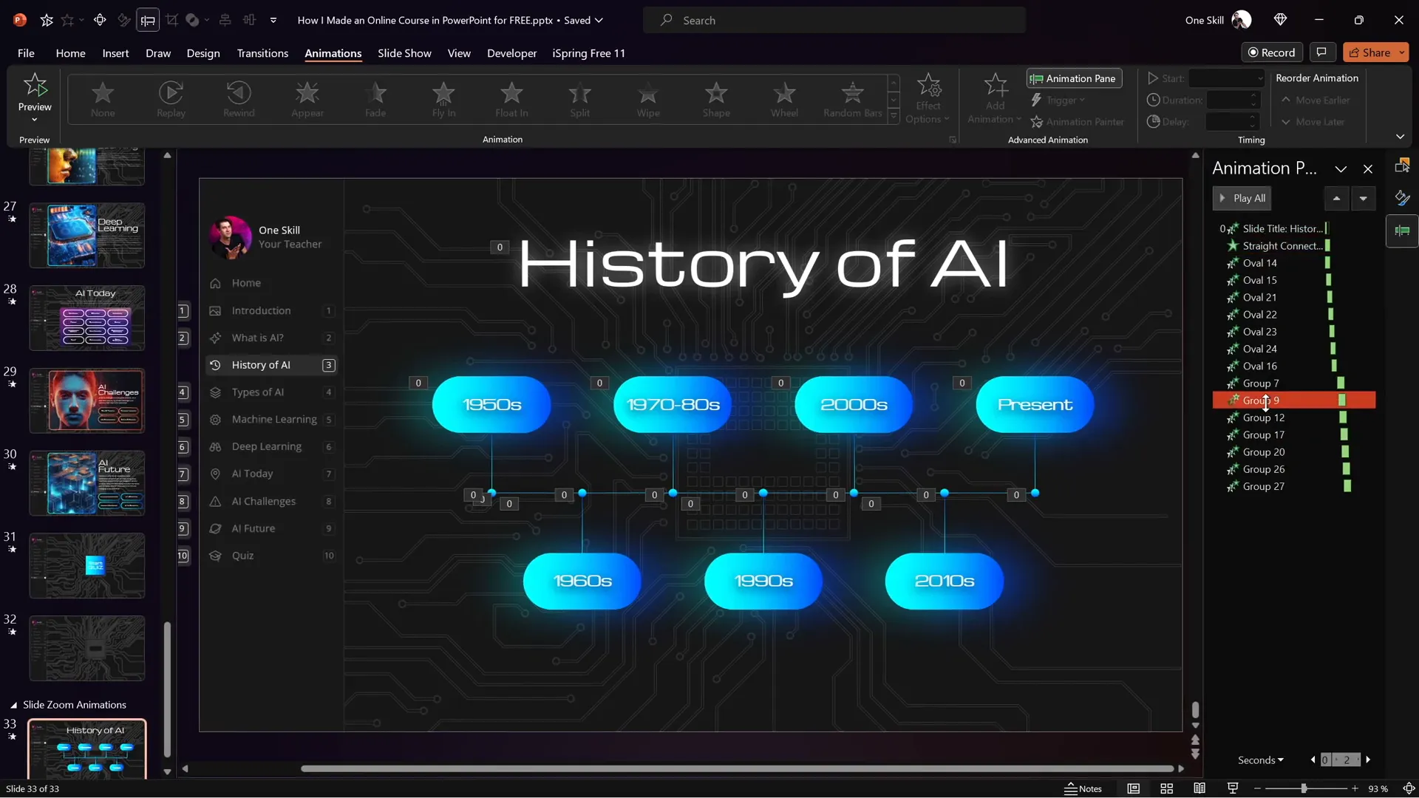Image resolution: width=1419 pixels, height=798 pixels.
Task: Open the Transitions ribbon tab
Action: 262,53
